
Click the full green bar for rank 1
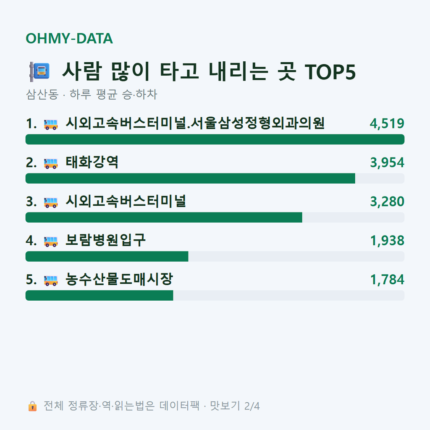215,139
